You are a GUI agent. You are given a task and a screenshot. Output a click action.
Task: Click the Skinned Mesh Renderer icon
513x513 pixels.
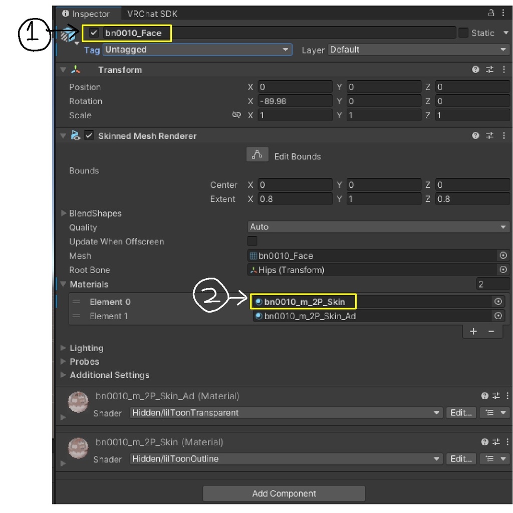(x=76, y=135)
